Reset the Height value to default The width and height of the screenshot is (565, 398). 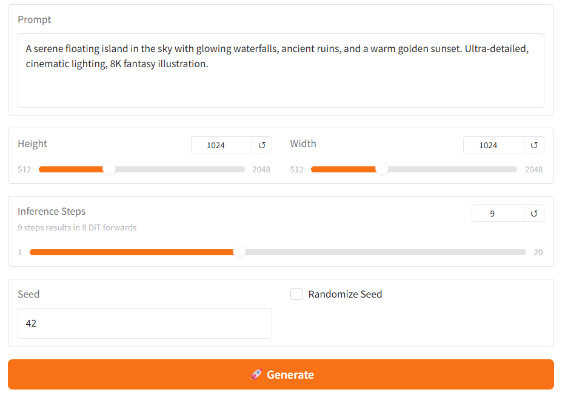[262, 145]
